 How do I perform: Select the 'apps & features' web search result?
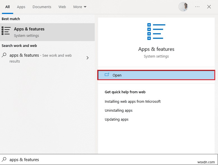tap(40, 58)
